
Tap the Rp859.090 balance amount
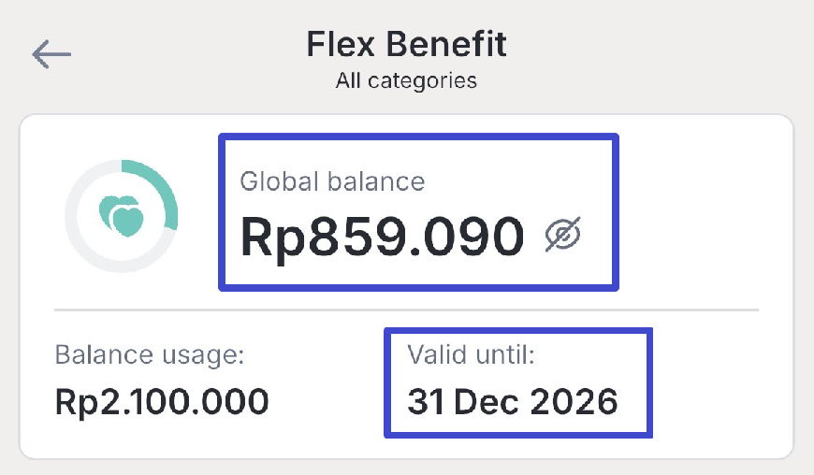click(382, 237)
